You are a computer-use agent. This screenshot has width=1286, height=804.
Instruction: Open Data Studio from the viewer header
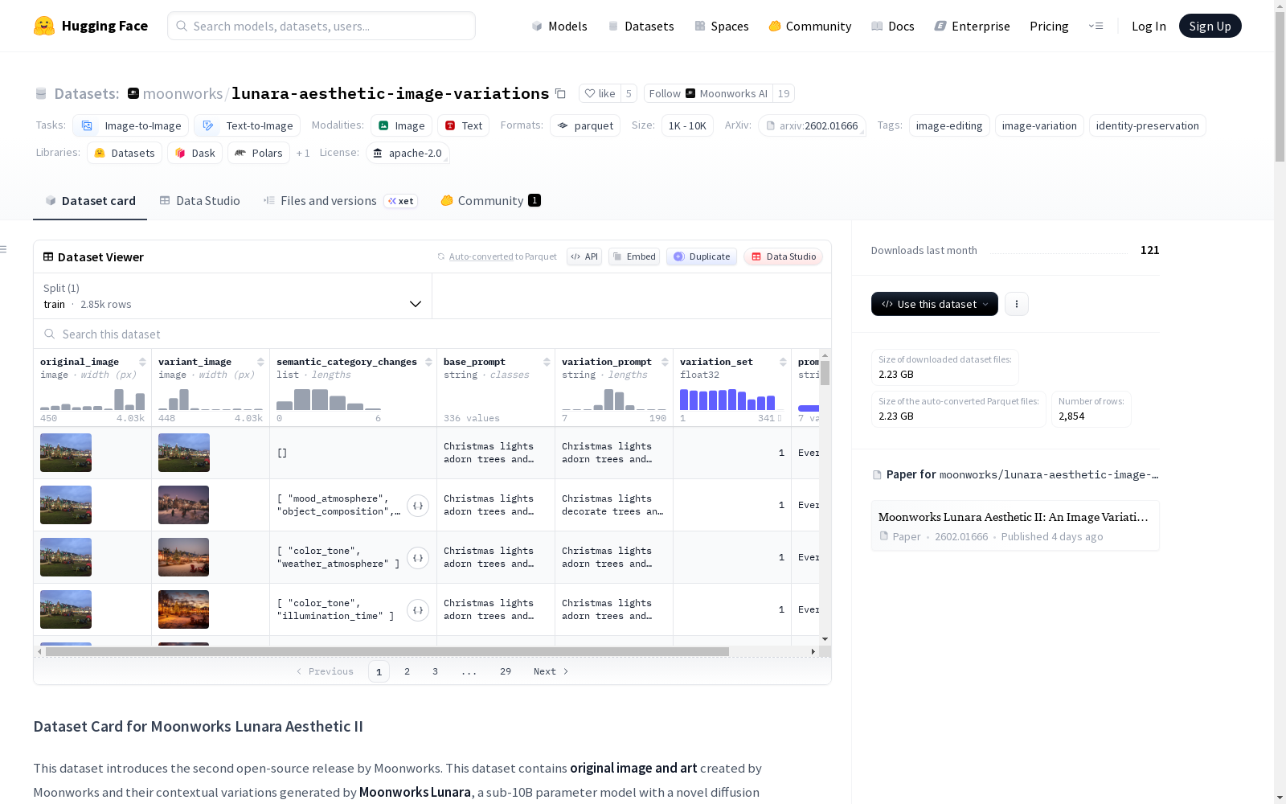[x=783, y=256]
